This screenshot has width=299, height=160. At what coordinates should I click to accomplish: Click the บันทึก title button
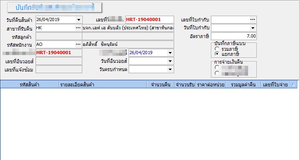click(x=55, y=7)
